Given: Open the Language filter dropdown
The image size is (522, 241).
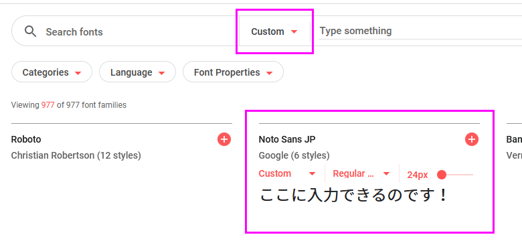Looking at the screenshot, I should pyautogui.click(x=137, y=72).
